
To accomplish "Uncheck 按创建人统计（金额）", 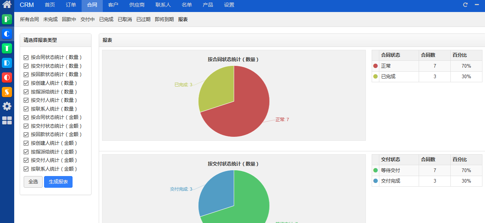I will 26,143.
